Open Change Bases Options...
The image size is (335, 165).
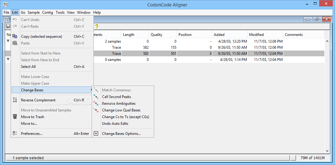tap(123, 134)
